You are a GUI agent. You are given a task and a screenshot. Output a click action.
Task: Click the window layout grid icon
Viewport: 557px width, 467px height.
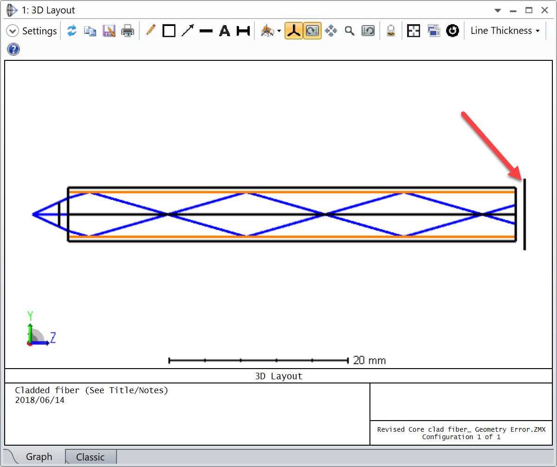[413, 31]
